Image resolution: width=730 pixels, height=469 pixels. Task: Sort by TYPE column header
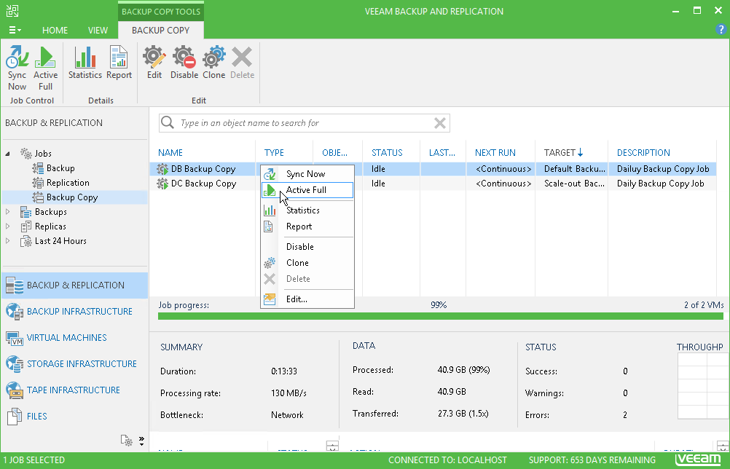pyautogui.click(x=274, y=153)
